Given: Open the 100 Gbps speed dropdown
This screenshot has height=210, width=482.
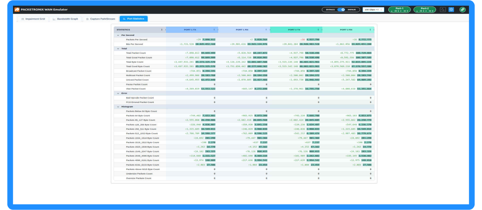Looking at the screenshot, I should click(373, 10).
